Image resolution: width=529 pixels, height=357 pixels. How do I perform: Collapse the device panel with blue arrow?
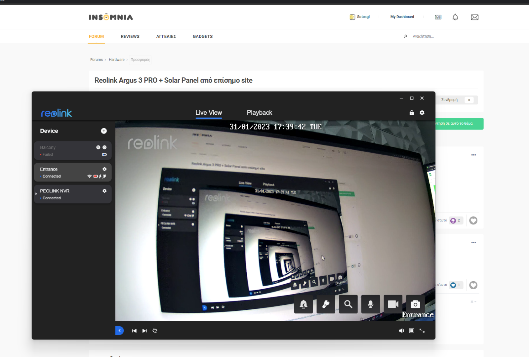[119, 331]
